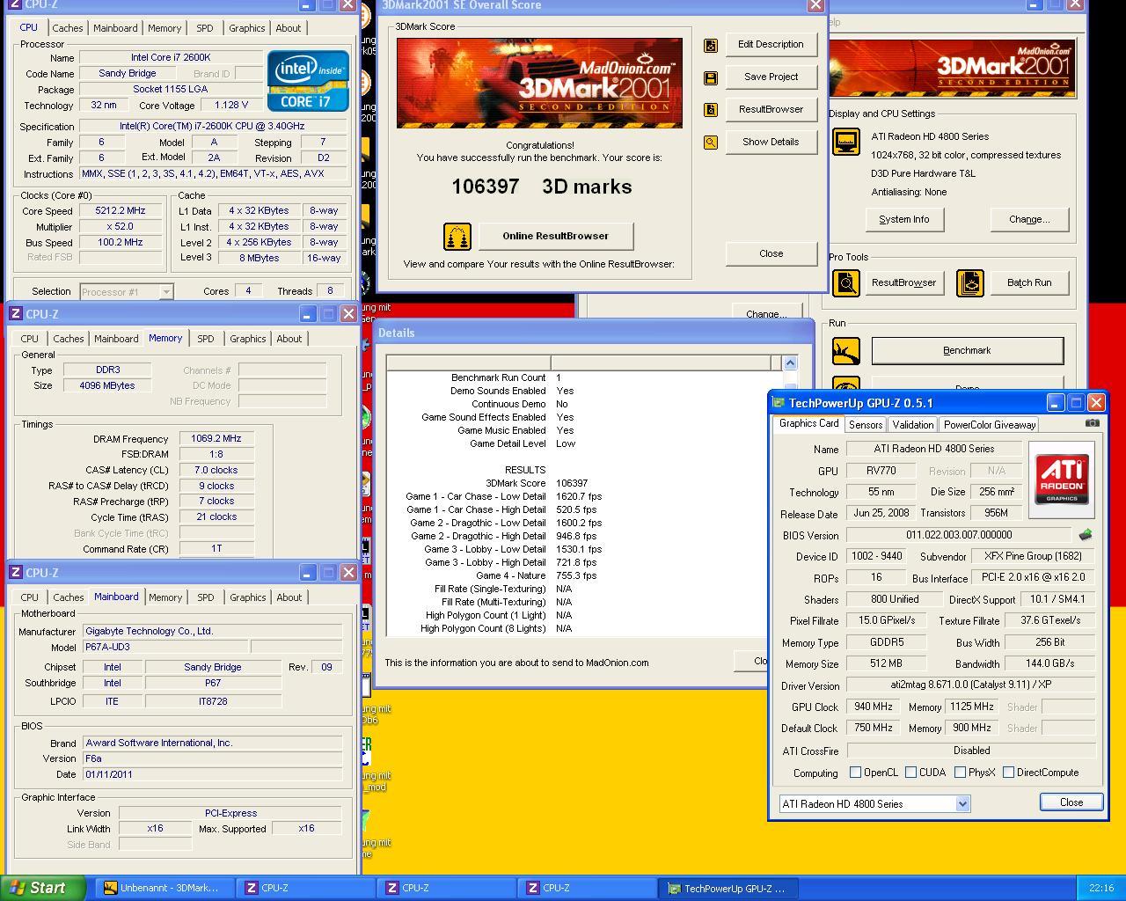1126x901 pixels.
Task: Click the Online ResultBrowser tree icon
Action: coord(457,237)
